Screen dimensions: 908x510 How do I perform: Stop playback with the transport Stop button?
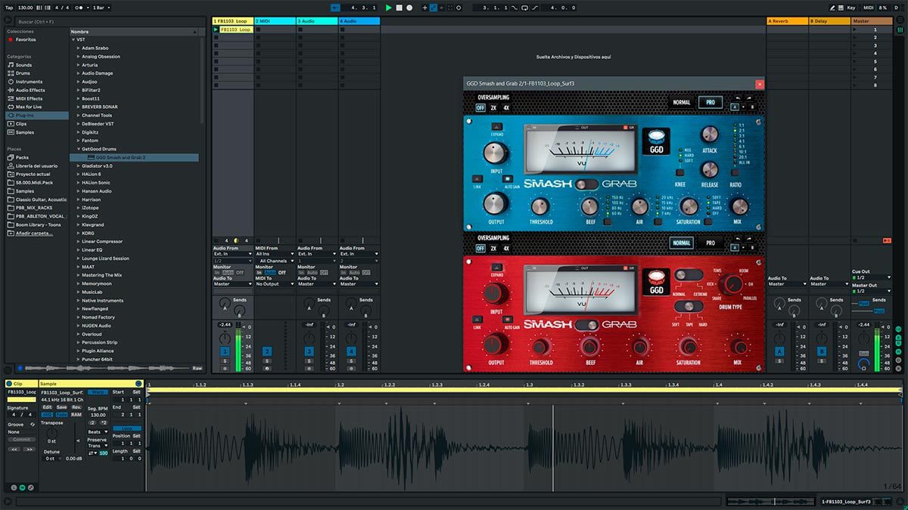[400, 8]
